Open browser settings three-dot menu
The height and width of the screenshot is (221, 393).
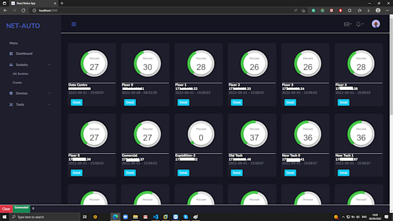[387, 10]
